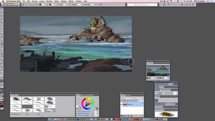Click the main color swatch in Color panel

point(79,108)
